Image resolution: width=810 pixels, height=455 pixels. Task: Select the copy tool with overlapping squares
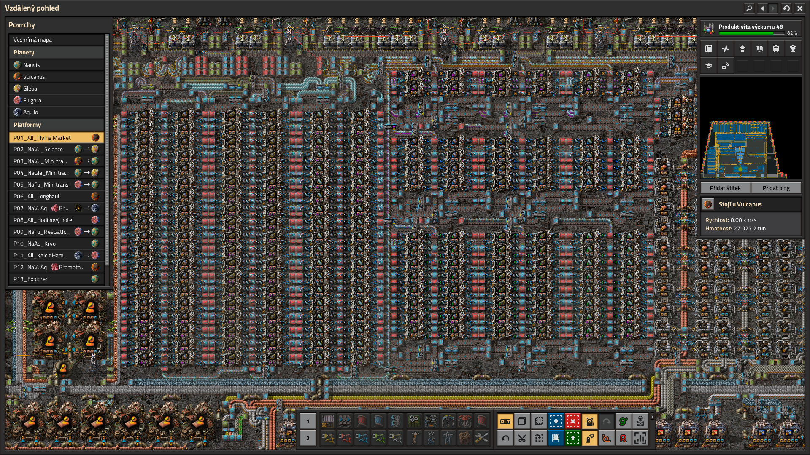[522, 421]
